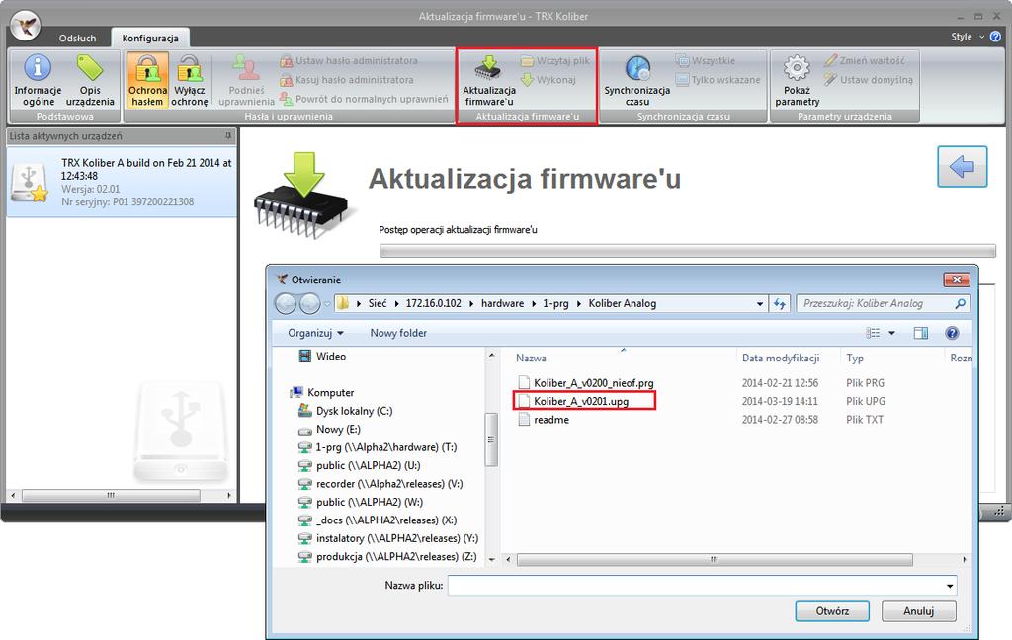Image resolution: width=1012 pixels, height=640 pixels.
Task: Click the hummingbird application menu button
Action: [x=26, y=26]
